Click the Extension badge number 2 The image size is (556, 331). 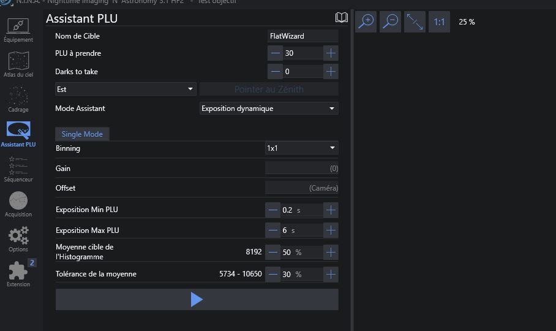[32, 262]
